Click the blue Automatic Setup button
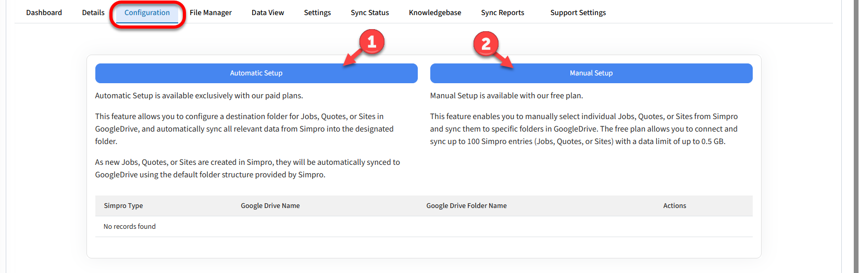The width and height of the screenshot is (859, 273). (x=256, y=73)
